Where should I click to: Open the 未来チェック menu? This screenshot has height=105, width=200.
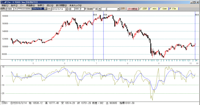point(75,5)
